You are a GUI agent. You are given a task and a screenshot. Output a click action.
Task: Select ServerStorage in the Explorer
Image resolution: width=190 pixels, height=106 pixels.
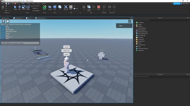tap(142, 36)
